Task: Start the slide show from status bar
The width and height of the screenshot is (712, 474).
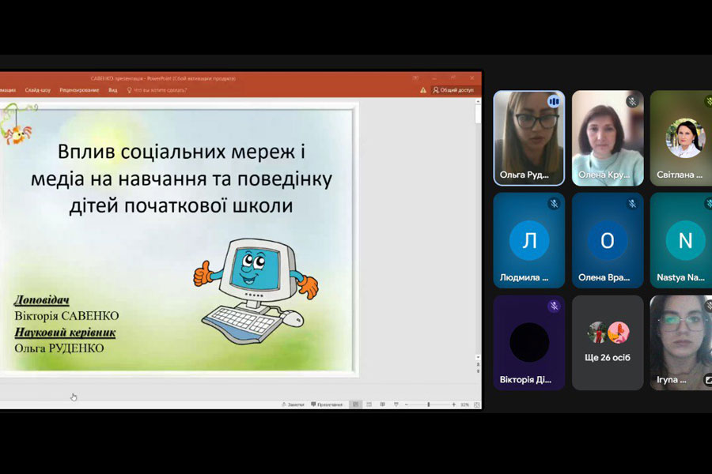Action: (396, 404)
